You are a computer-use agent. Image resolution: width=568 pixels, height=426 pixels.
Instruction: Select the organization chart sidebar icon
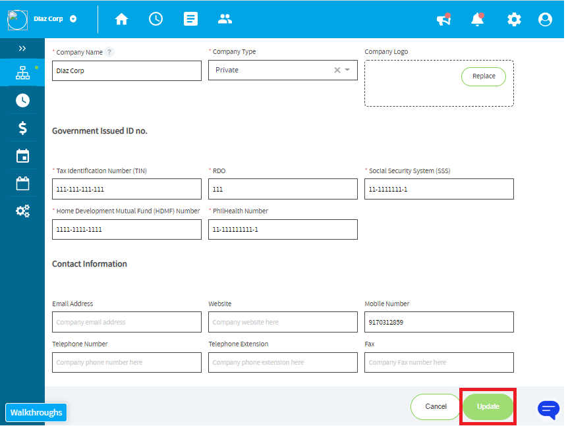click(x=22, y=72)
